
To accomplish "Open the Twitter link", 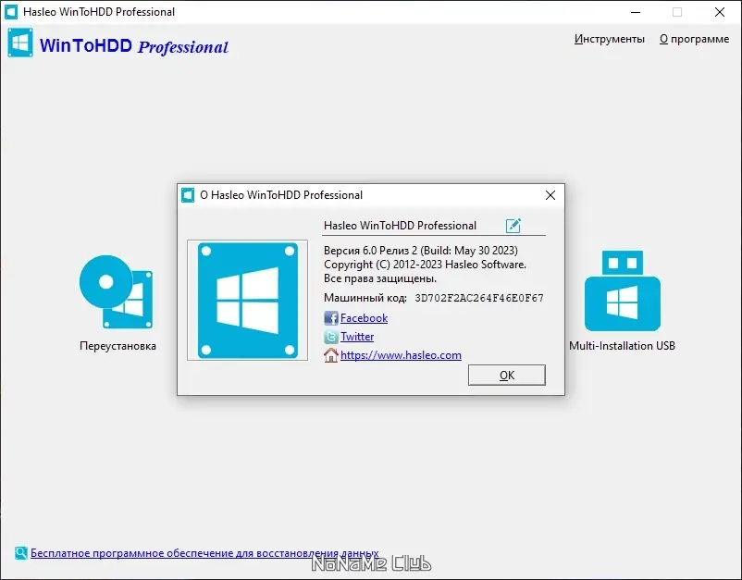I will point(357,337).
